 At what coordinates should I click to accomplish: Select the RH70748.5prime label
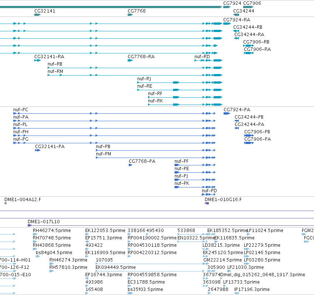point(52,238)
